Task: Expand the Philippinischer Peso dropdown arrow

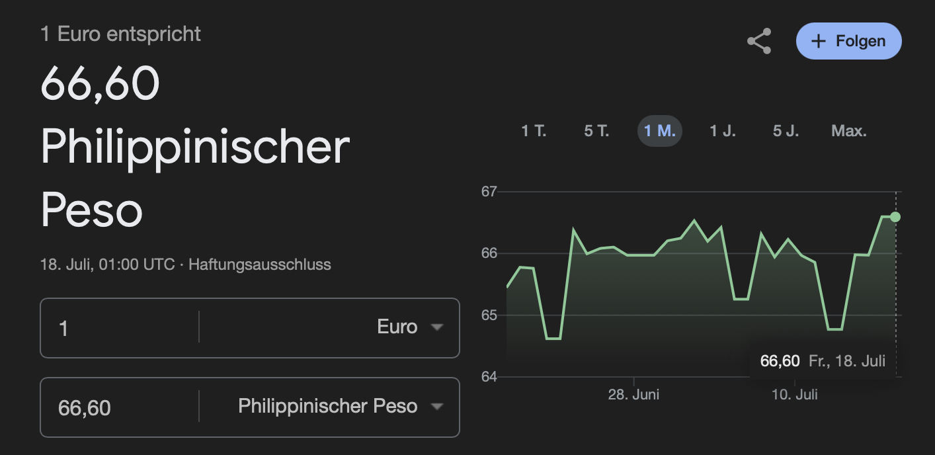Action: coord(436,407)
